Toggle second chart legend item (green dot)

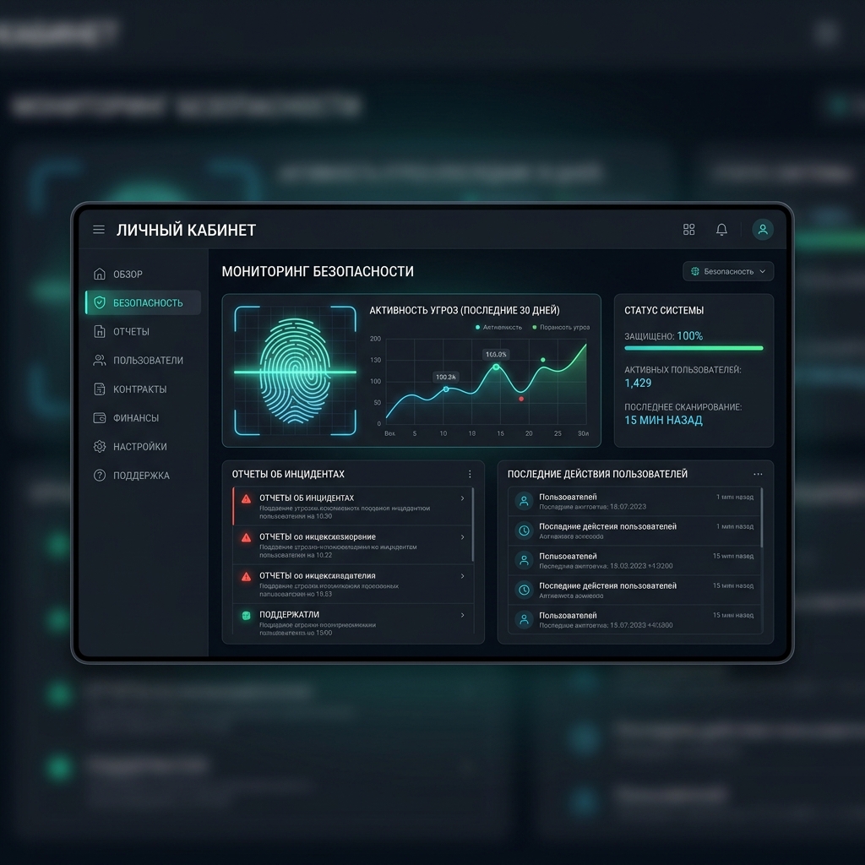point(561,327)
